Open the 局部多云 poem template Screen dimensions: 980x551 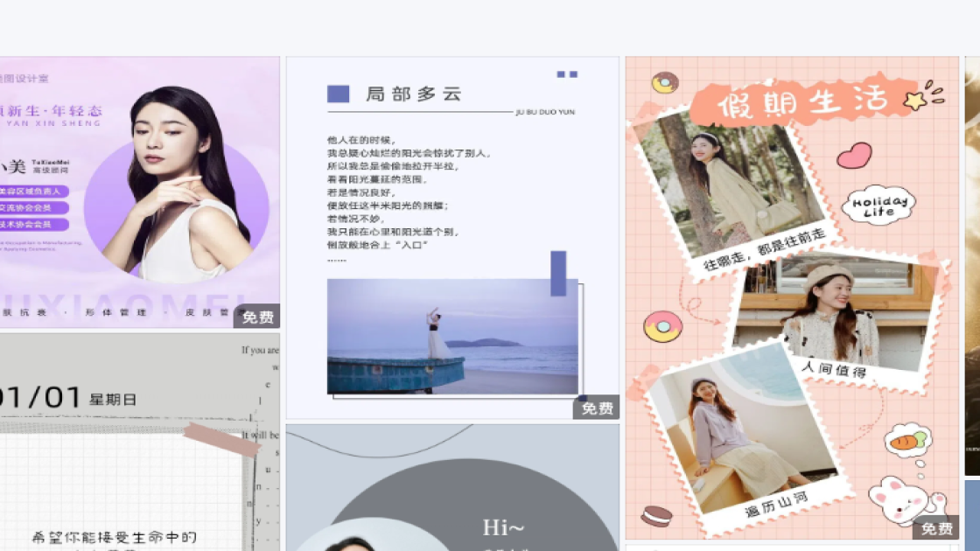tap(452, 237)
